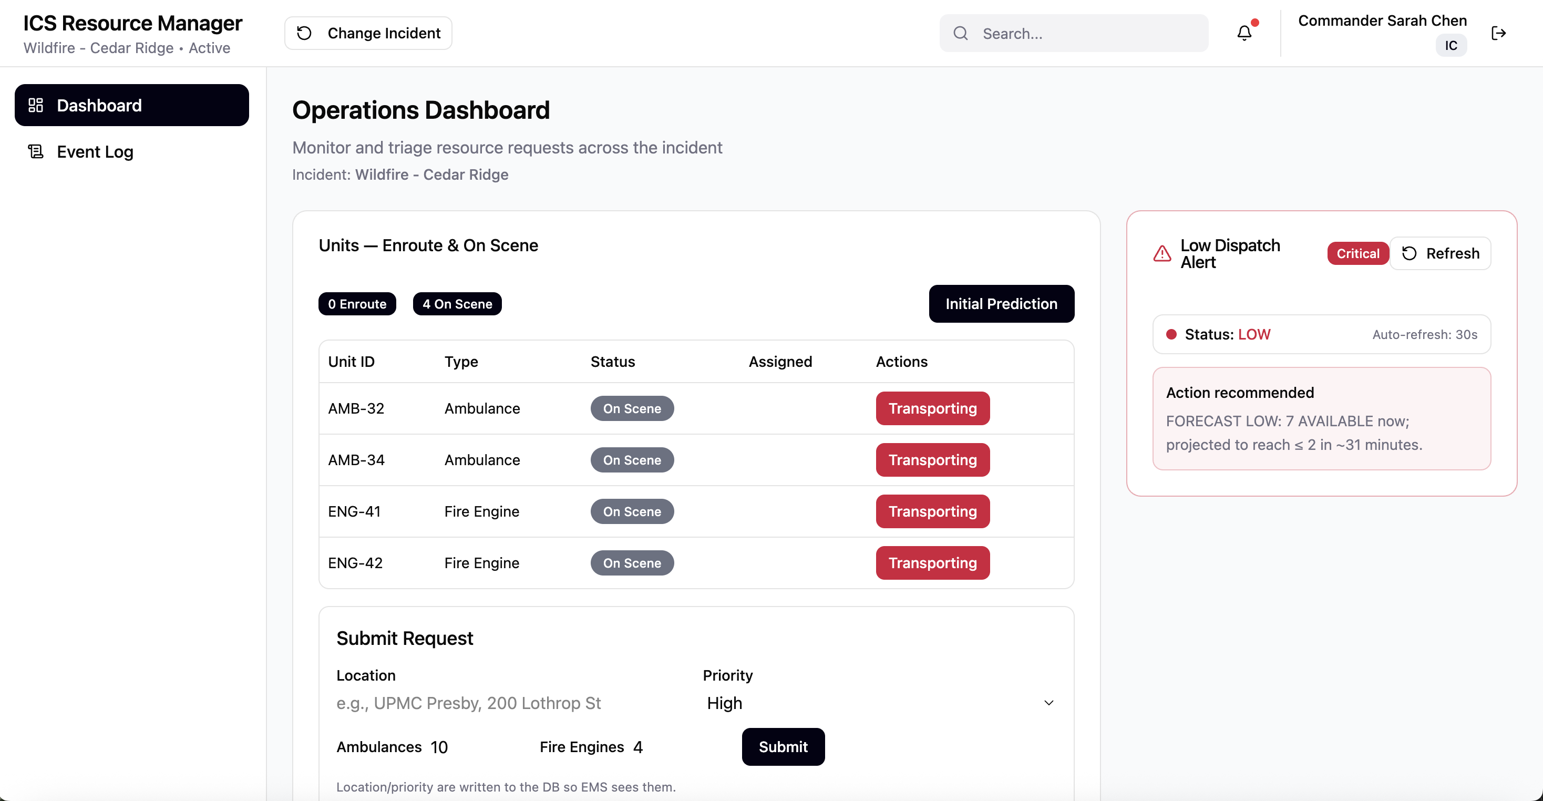This screenshot has width=1543, height=801.
Task: Mark AMB-32 as Transporting
Action: pos(932,408)
